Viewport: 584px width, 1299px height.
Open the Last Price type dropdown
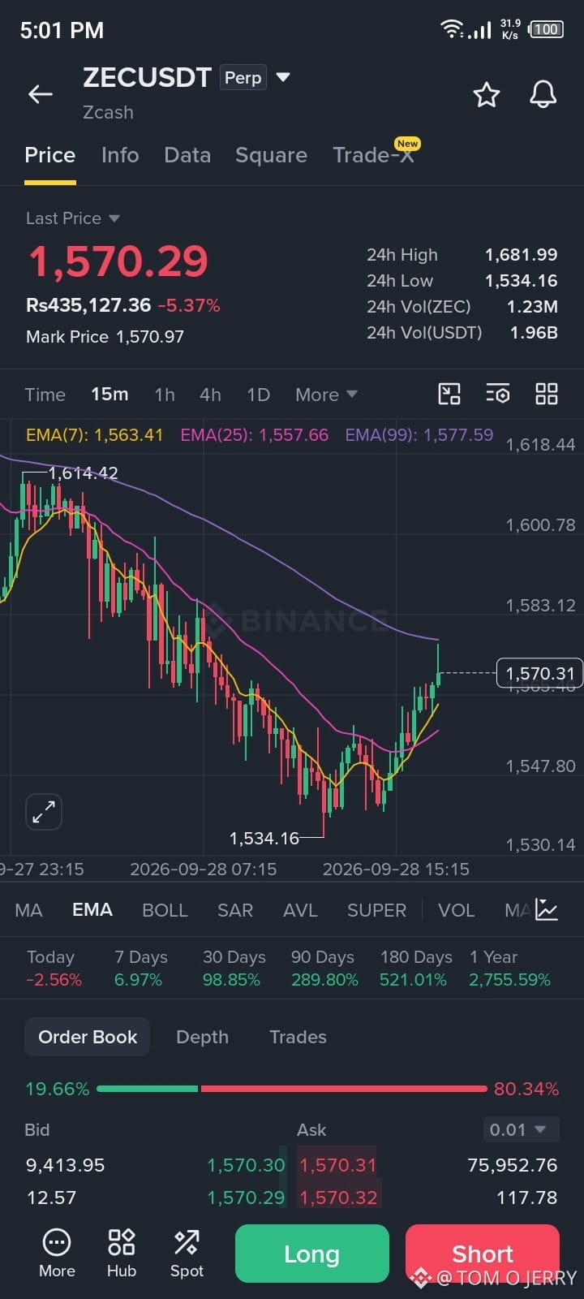click(73, 218)
